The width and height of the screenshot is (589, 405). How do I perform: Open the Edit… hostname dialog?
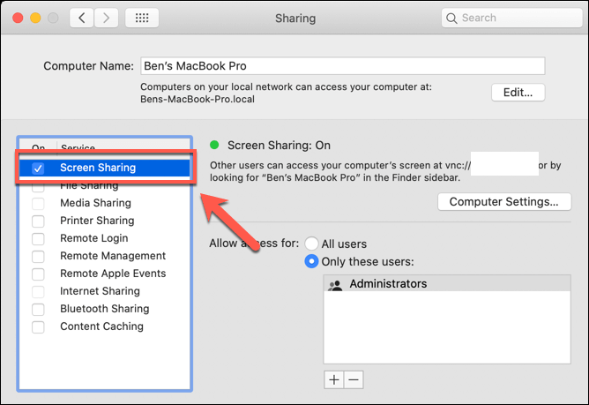tap(518, 92)
